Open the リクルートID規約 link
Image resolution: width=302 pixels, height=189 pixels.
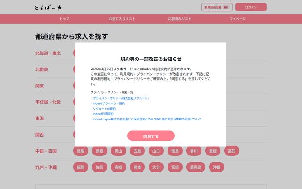pos(104,109)
